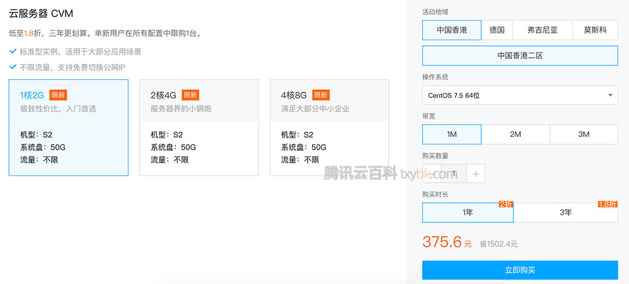Set bandwidth to 1M
This screenshot has width=629, height=284.
pos(452,134)
